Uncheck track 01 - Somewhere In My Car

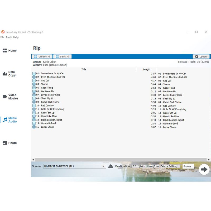pyautogui.click(x=34, y=73)
